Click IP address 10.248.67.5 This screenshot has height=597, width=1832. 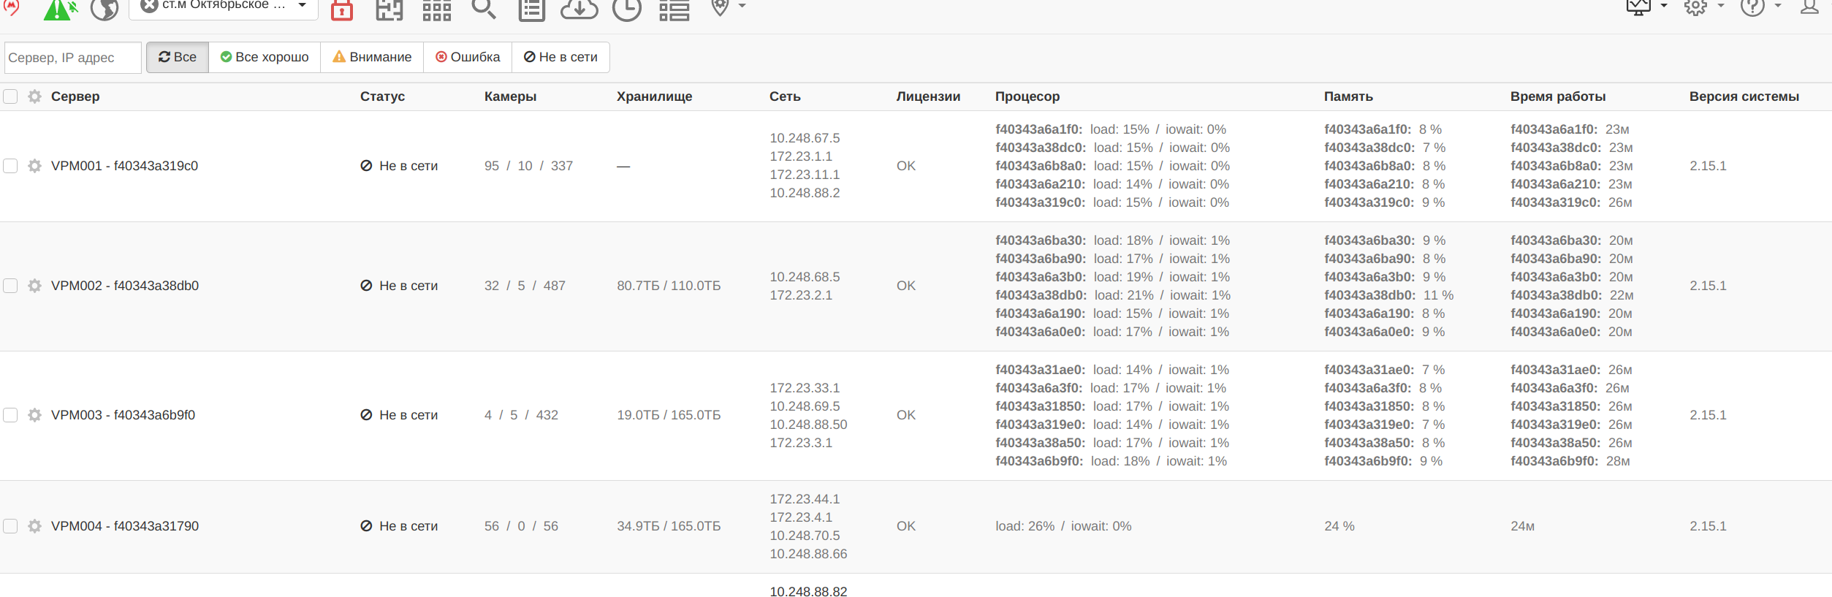point(805,138)
